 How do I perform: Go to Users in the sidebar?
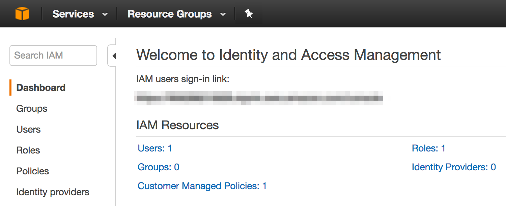(x=28, y=129)
